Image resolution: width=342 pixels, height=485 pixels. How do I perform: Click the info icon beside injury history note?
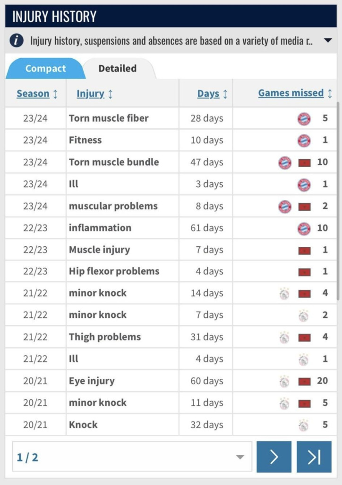click(17, 41)
